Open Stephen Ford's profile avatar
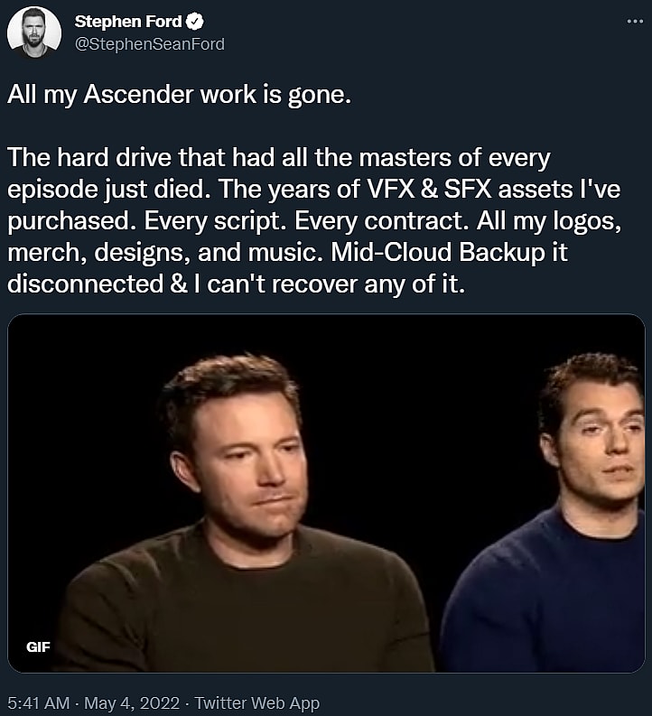This screenshot has width=652, height=716. click(x=34, y=32)
